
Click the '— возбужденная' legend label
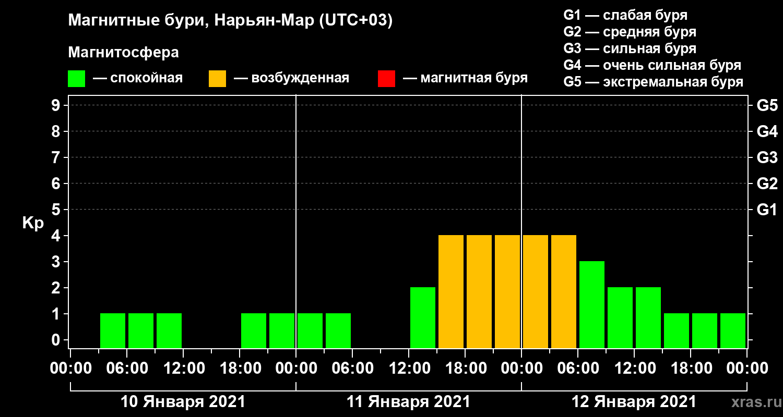click(x=291, y=78)
